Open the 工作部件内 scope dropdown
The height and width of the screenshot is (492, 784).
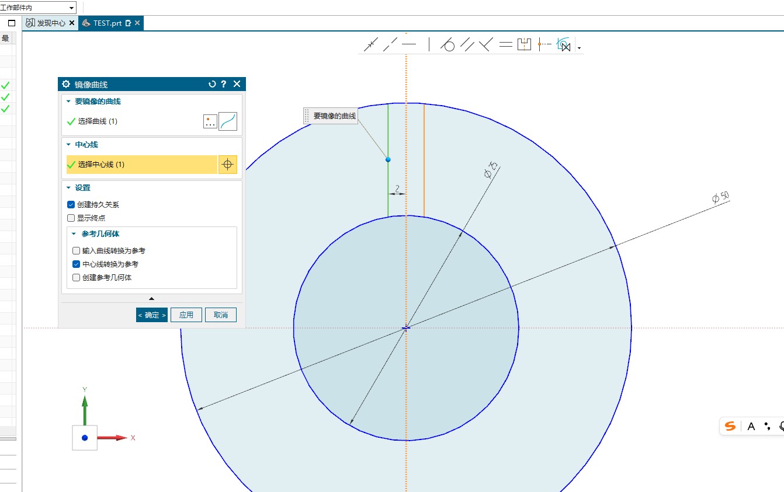[38, 8]
